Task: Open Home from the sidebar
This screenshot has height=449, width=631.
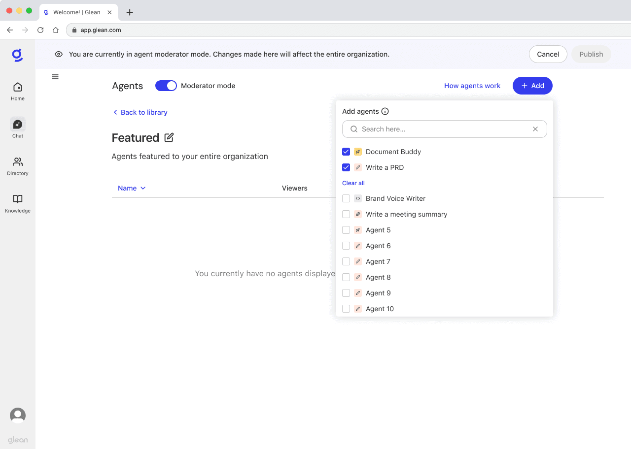Action: click(x=18, y=91)
